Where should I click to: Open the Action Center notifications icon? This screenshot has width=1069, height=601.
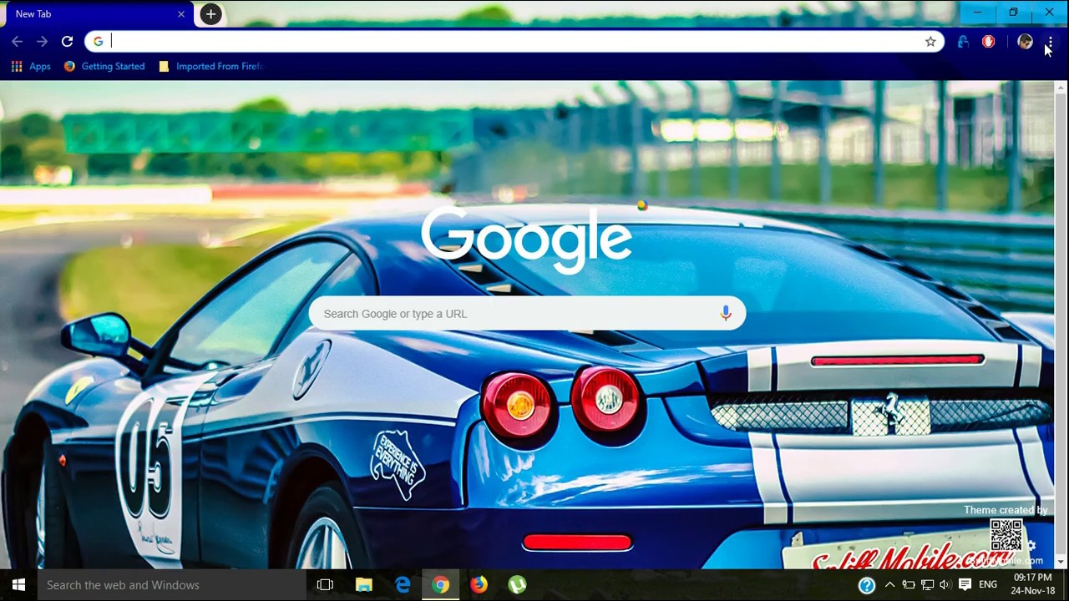coord(965,585)
